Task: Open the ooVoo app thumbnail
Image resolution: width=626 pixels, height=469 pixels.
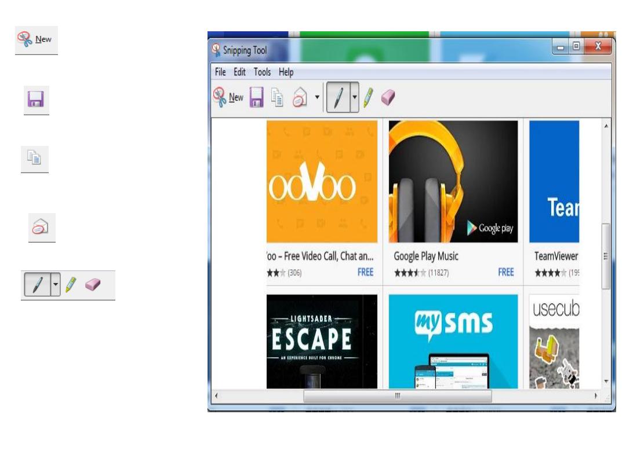Action: [322, 181]
